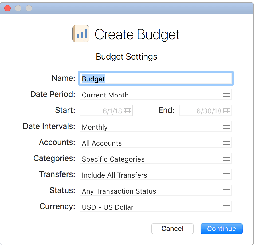This screenshot has width=267, height=247.
Task: Click the End date field showing 6/30/18
Action: (x=205, y=110)
